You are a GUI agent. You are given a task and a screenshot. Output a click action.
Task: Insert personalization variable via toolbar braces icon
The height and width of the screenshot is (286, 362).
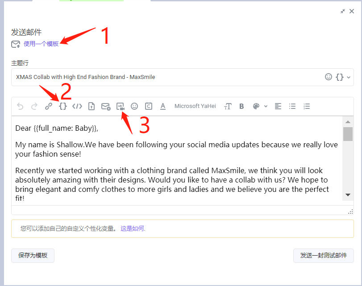click(63, 106)
